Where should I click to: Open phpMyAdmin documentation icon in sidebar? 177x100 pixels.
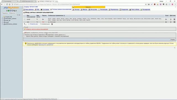coord(12,11)
